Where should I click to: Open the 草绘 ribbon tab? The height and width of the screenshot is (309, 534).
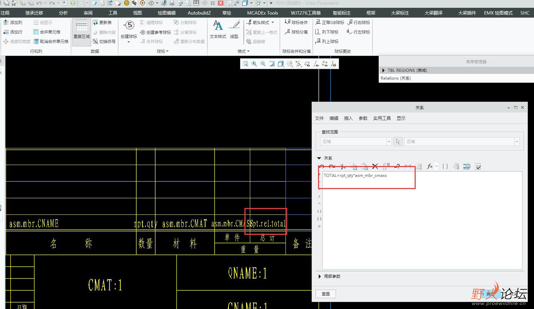(x=227, y=13)
